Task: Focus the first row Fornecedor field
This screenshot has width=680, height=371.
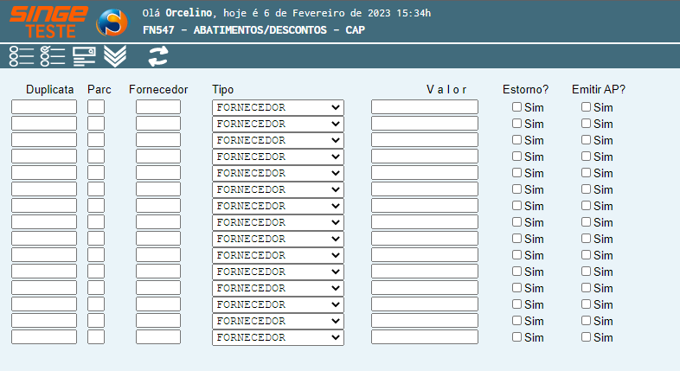Action: [158, 107]
